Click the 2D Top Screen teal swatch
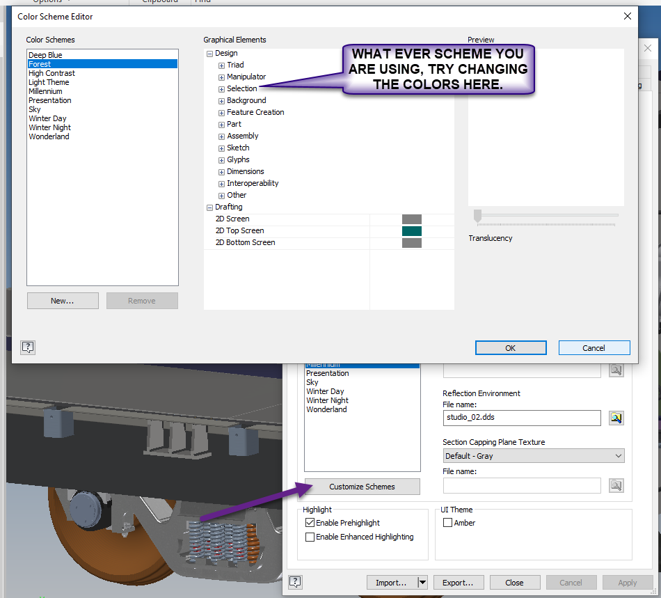 (412, 230)
